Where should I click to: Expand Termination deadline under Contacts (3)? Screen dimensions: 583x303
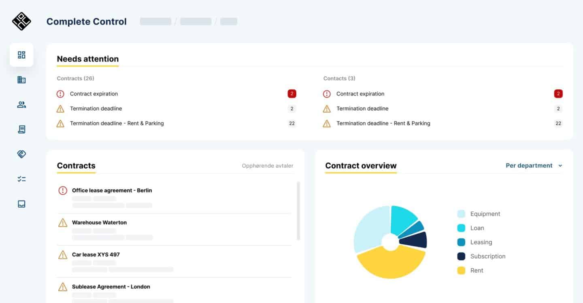[362, 108]
